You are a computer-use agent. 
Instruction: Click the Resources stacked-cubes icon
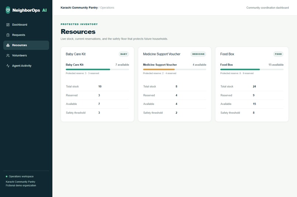click(8, 45)
